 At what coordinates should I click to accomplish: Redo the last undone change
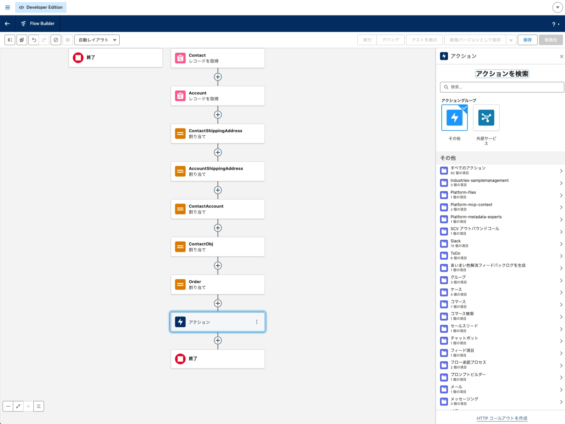[x=44, y=40]
